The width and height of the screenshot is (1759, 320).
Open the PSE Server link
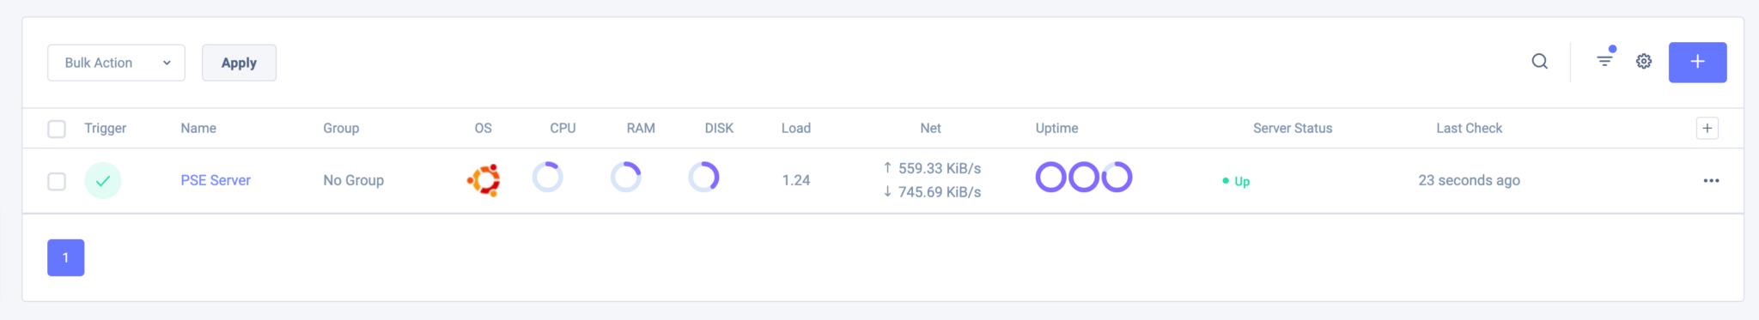tap(216, 180)
